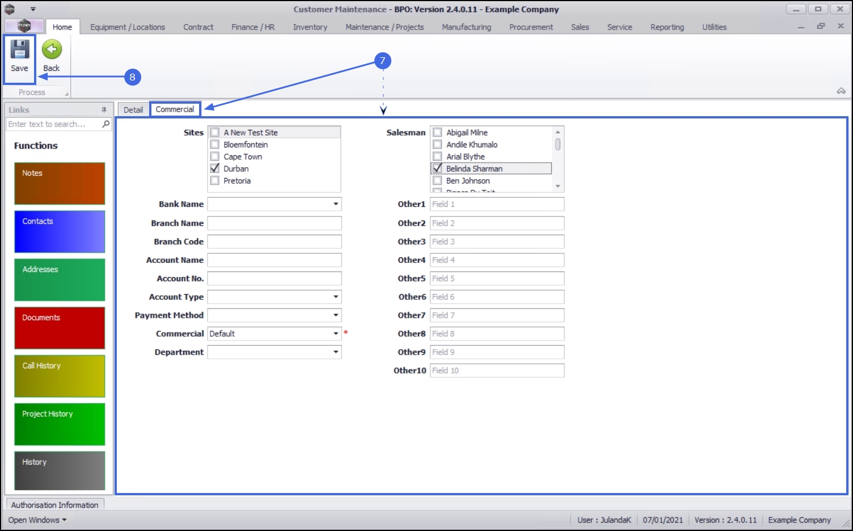The image size is (853, 531).
Task: Open the Inventory ribbon tab
Action: click(310, 27)
